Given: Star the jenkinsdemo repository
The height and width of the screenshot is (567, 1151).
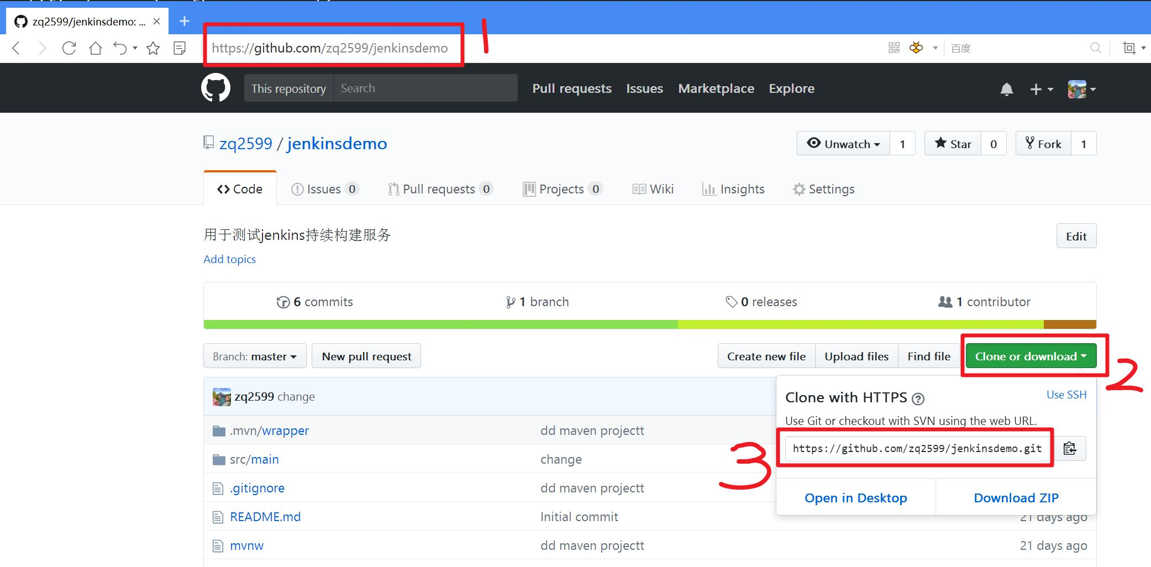Looking at the screenshot, I should [x=953, y=144].
